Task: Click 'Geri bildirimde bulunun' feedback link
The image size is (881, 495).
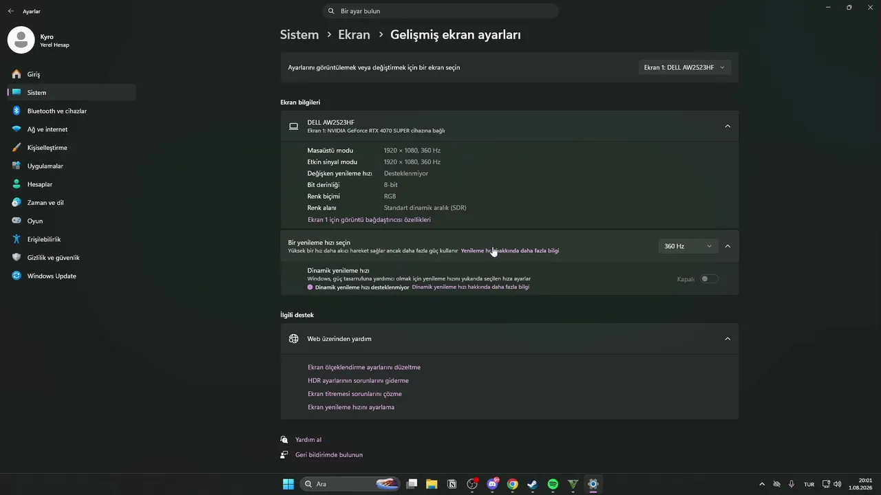Action: tap(329, 455)
